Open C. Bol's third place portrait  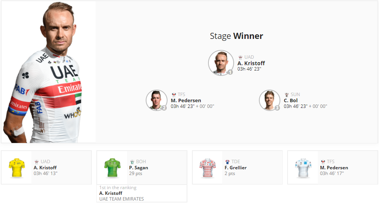point(270,100)
